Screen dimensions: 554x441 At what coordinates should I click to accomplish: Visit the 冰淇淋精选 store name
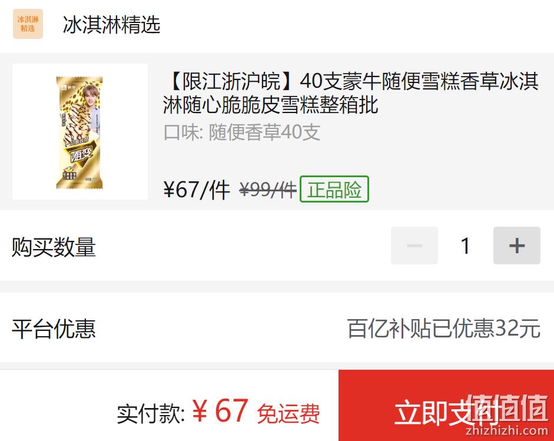[x=111, y=25]
